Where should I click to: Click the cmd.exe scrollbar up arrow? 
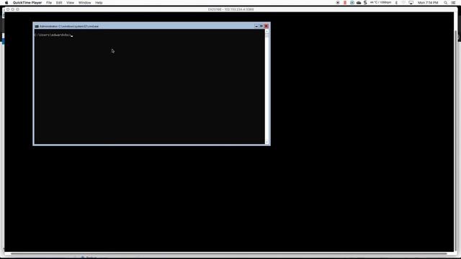(267, 31)
